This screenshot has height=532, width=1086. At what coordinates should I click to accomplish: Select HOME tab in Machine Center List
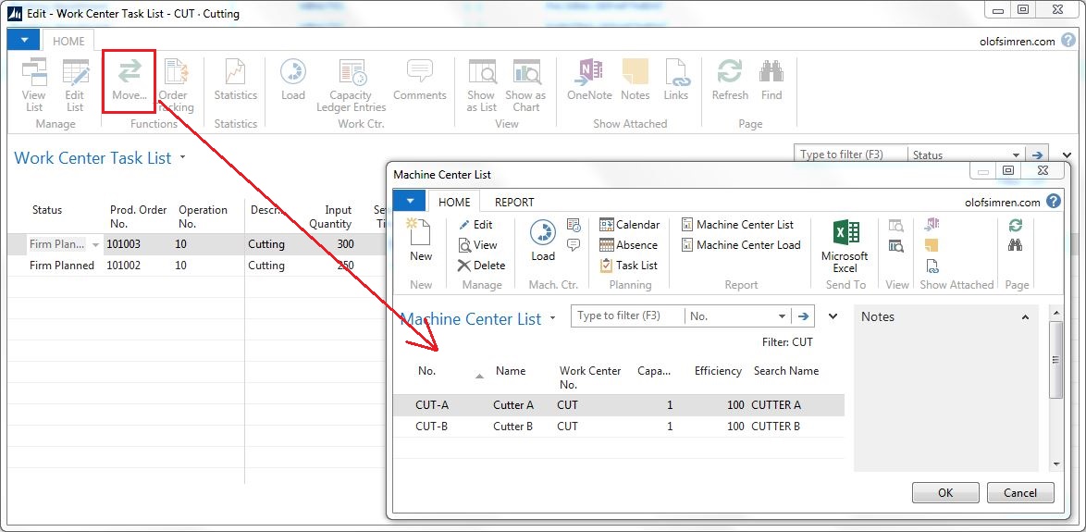[x=454, y=203]
